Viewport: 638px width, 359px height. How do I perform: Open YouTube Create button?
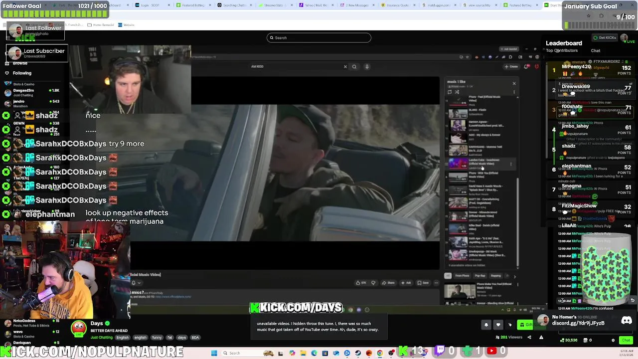point(511,66)
